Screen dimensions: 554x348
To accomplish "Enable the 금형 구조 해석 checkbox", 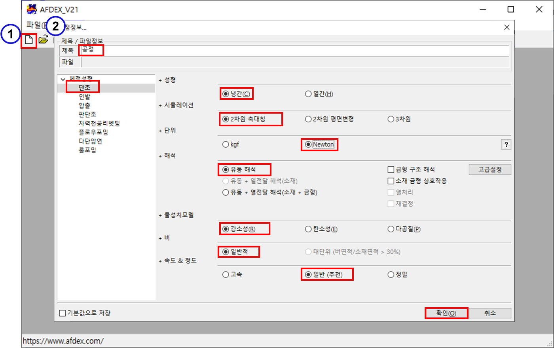I will (x=391, y=169).
